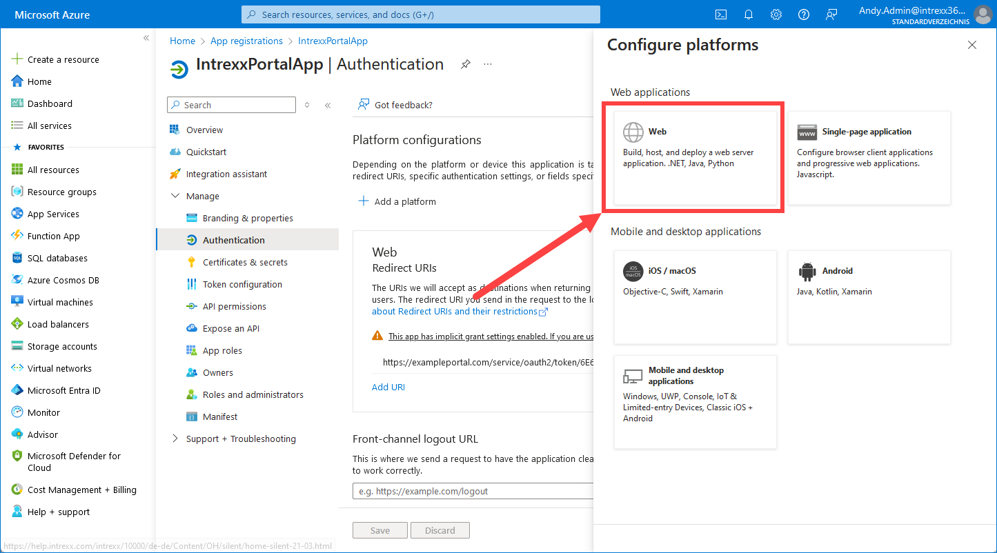Viewport: 997px width, 553px height.
Task: Click Add a platform
Action: 397,201
